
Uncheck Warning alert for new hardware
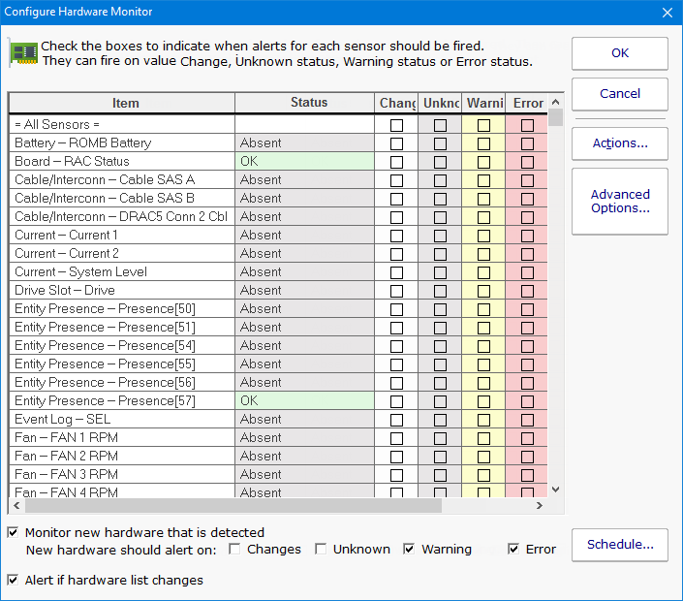pos(409,549)
